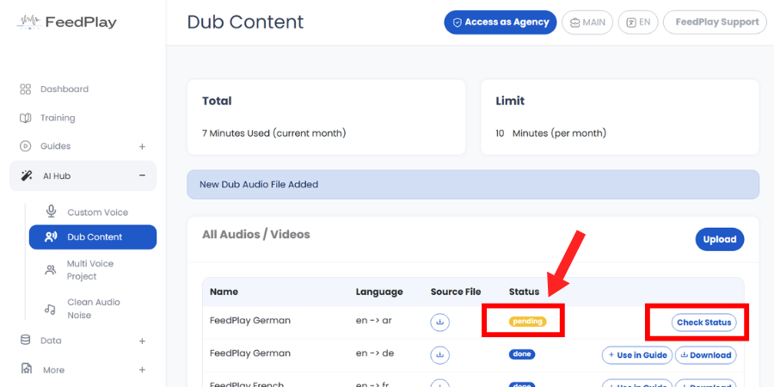Click the Language column header
774x387 pixels.
tap(379, 292)
